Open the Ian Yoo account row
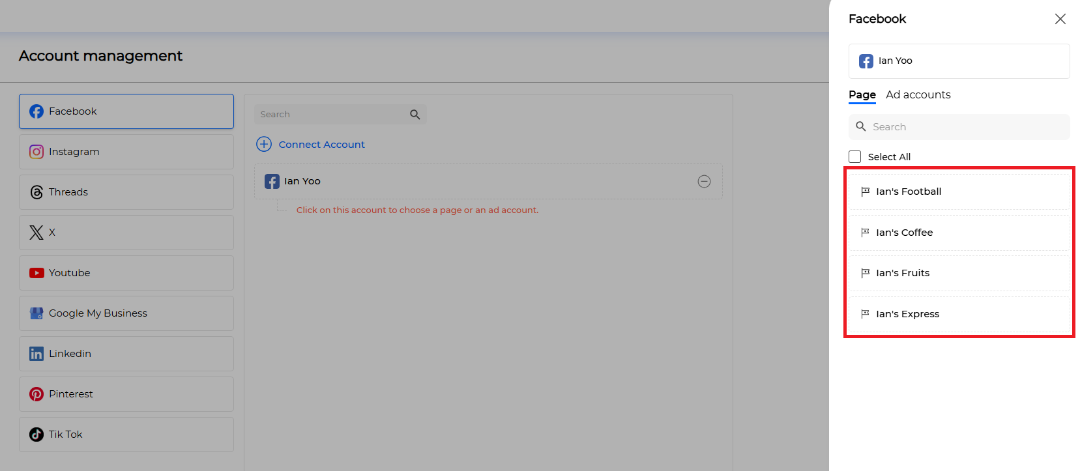 488,182
